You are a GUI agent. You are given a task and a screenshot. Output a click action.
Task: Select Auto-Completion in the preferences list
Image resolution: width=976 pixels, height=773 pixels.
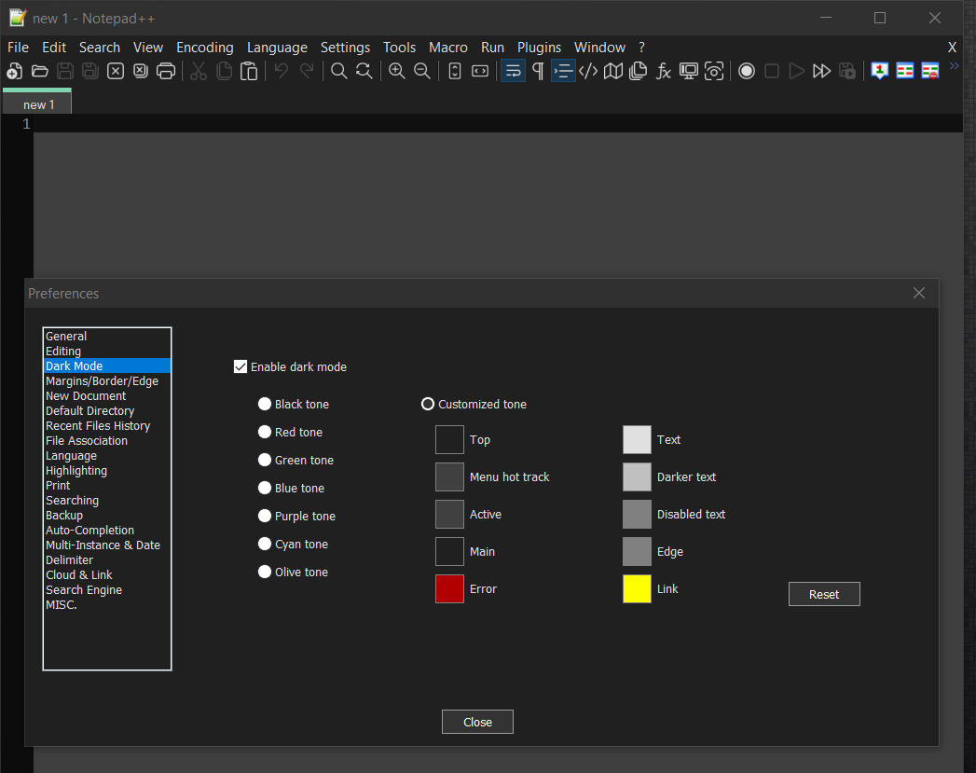coord(89,531)
